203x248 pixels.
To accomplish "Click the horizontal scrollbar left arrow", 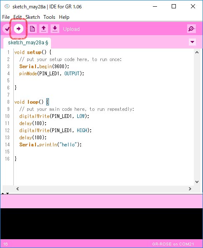I will click(x=18, y=189).
